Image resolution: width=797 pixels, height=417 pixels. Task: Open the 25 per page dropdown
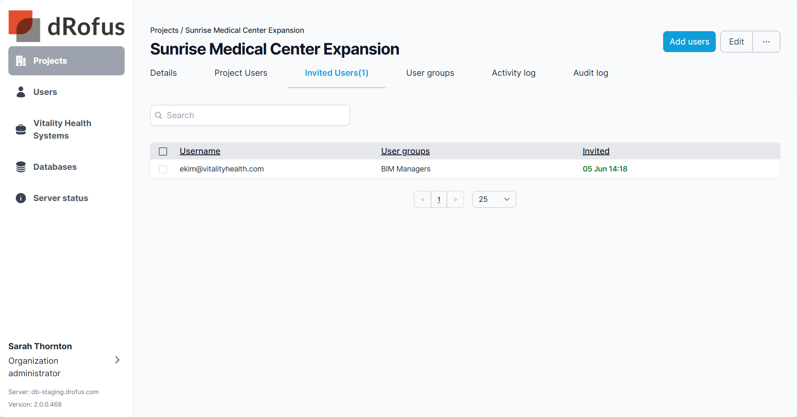coord(494,199)
